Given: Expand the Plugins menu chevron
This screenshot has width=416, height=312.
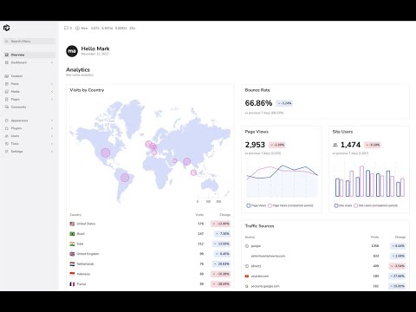Looking at the screenshot, I should 52,128.
